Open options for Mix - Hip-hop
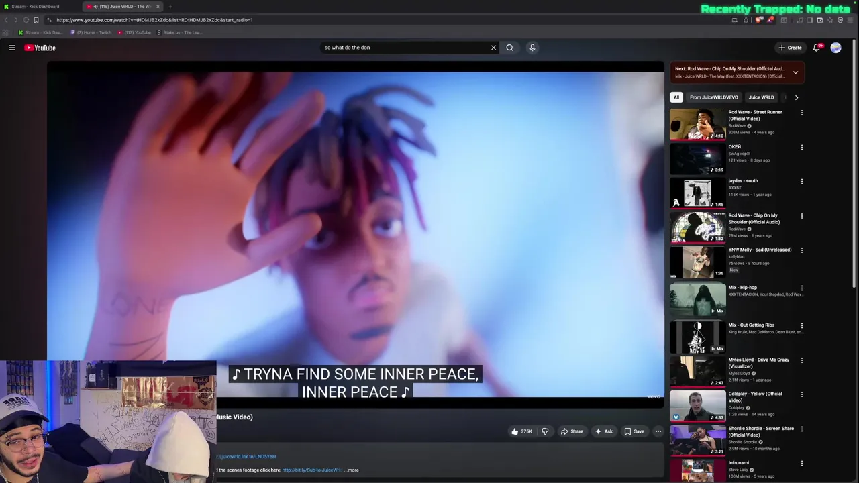Screen dimensions: 859x483 coord(801,288)
